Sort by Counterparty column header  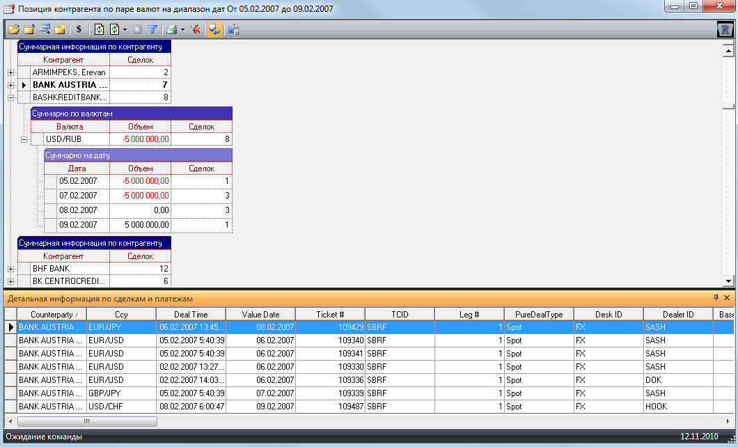tap(52, 314)
